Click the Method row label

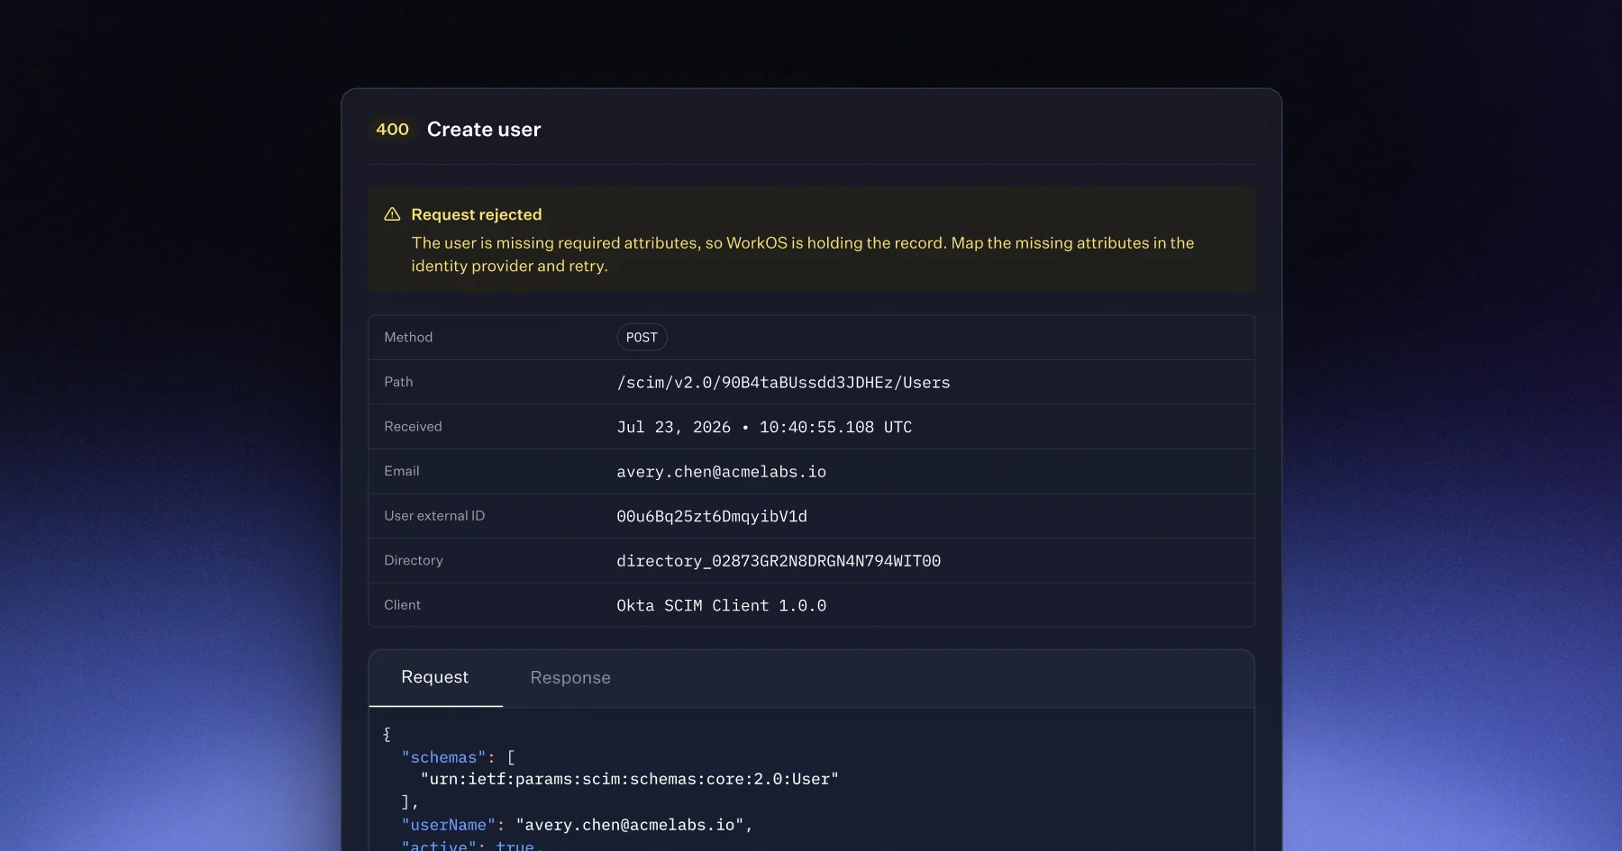[408, 338]
